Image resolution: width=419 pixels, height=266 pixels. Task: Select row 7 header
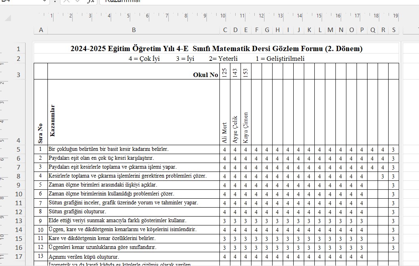tap(18, 167)
